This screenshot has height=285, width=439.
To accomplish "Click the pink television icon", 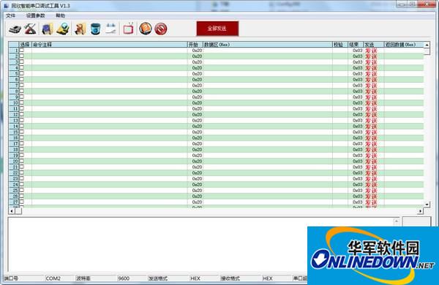I will tap(129, 29).
